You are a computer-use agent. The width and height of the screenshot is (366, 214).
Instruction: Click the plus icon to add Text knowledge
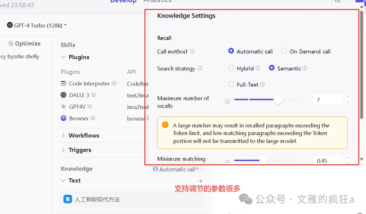point(201,181)
